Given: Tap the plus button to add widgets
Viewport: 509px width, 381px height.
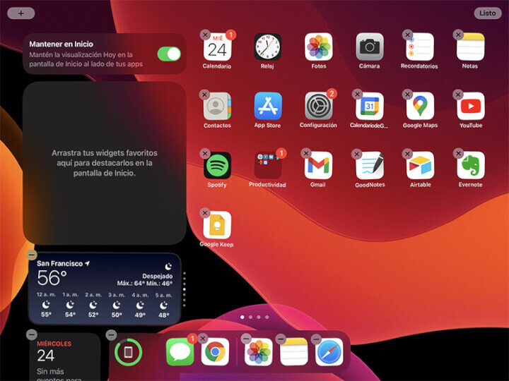Looking at the screenshot, I should click(21, 13).
